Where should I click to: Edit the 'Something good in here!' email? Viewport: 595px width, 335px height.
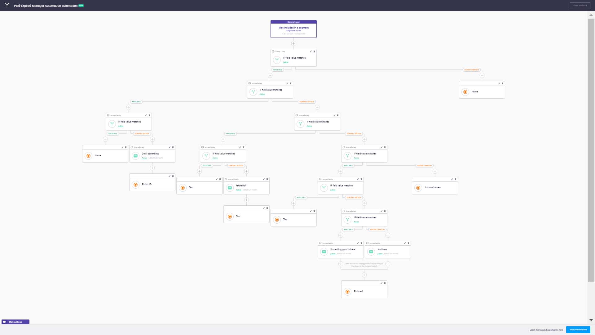tap(358, 243)
